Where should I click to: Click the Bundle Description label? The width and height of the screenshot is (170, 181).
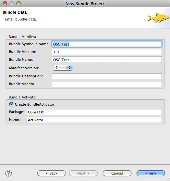coord(26,76)
